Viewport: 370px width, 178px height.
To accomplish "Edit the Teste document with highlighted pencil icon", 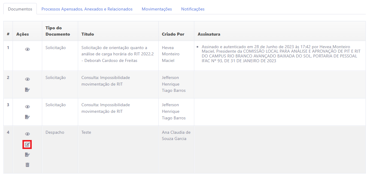I will (x=27, y=145).
